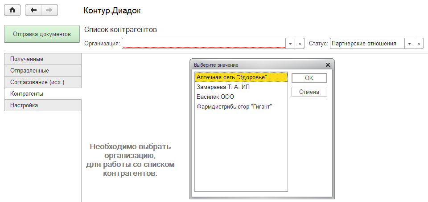Switch to Согласование (исх.) tab
This screenshot has width=428, height=202.
tap(43, 82)
